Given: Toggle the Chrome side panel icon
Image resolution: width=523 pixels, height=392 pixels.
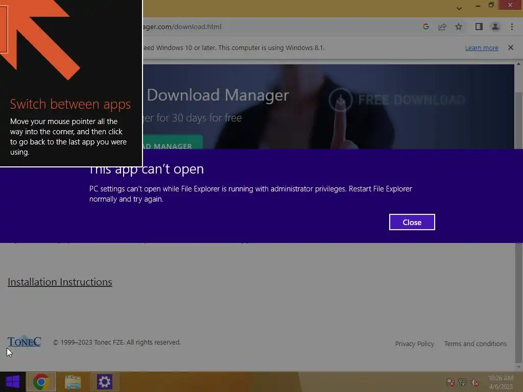Looking at the screenshot, I should (x=479, y=27).
